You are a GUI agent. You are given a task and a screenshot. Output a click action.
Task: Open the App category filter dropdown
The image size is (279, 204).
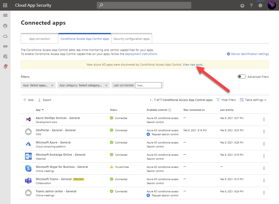[84, 85]
